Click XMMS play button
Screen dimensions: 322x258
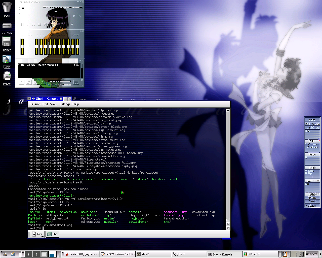[x=28, y=24]
